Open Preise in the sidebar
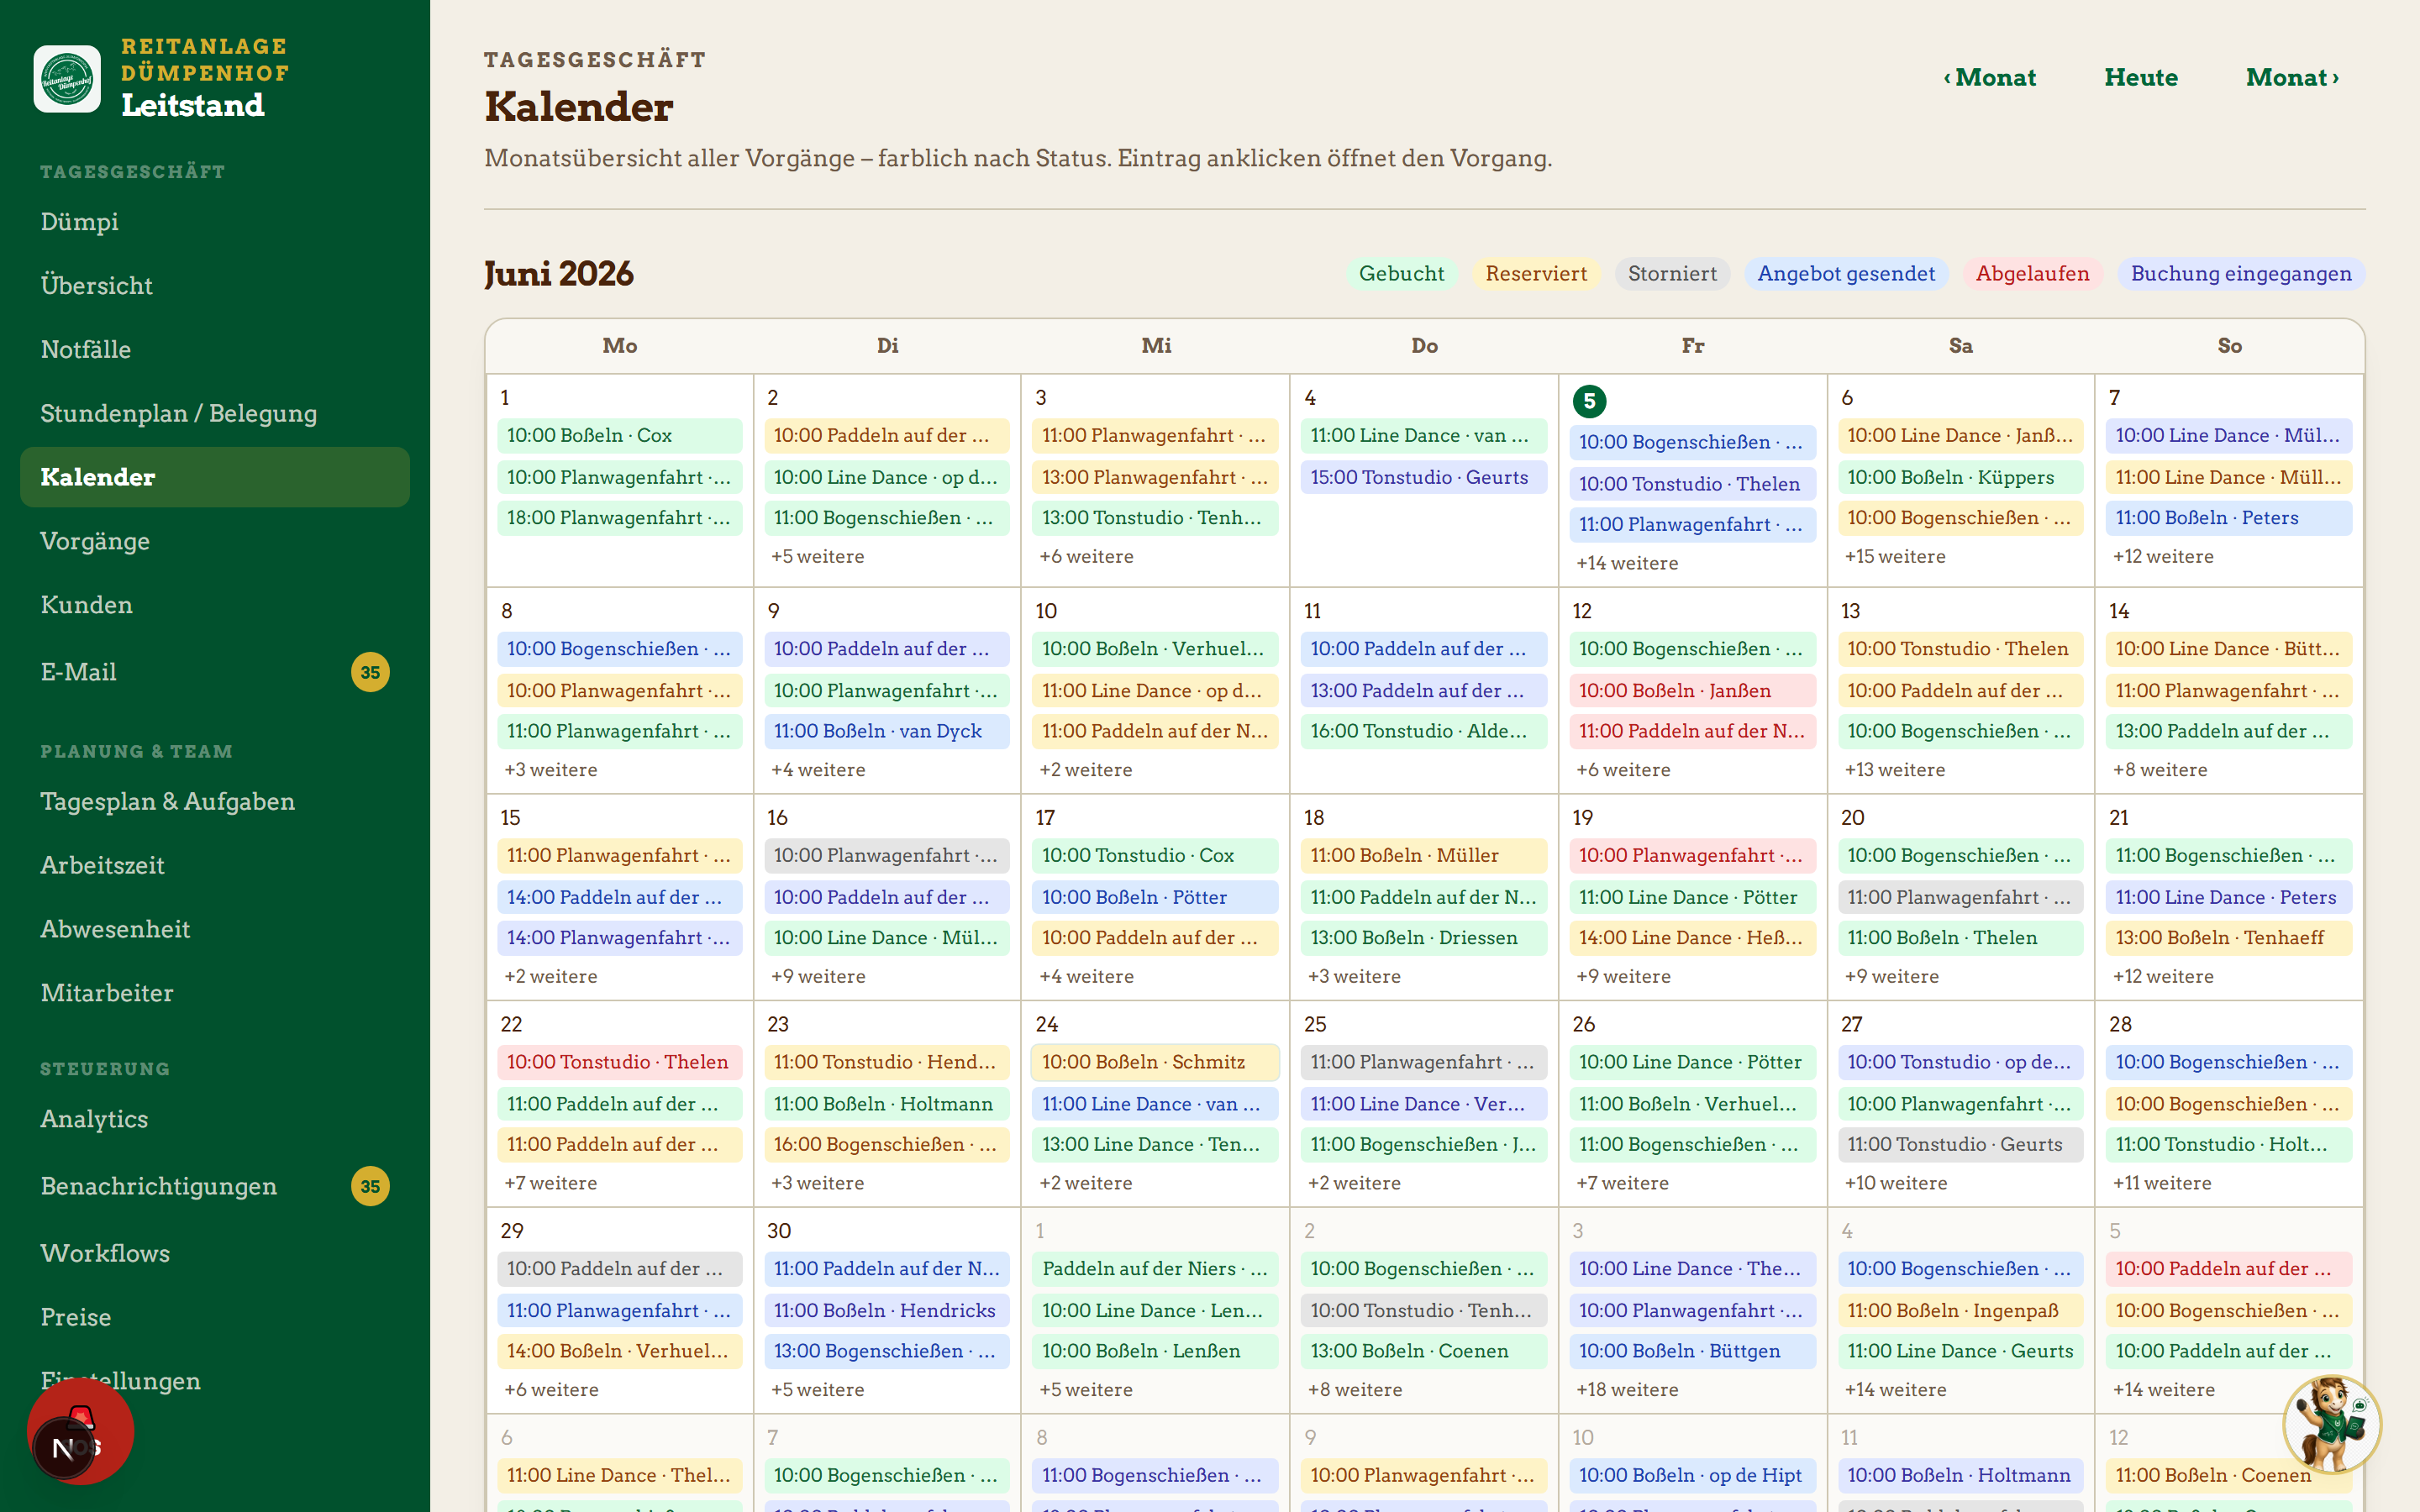This screenshot has height=1512, width=2420. [215, 1317]
